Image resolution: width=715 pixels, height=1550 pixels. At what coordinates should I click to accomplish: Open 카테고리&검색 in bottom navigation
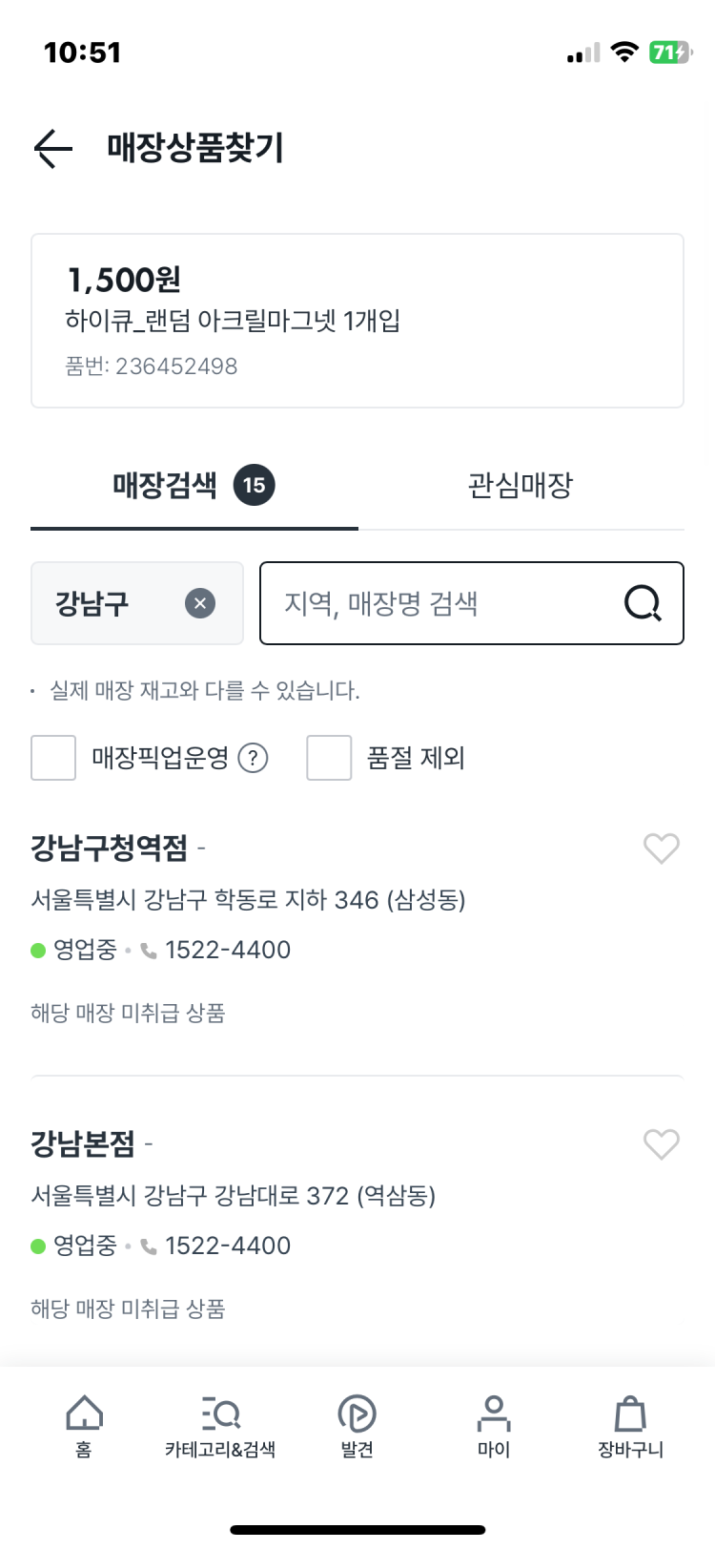[220, 1426]
